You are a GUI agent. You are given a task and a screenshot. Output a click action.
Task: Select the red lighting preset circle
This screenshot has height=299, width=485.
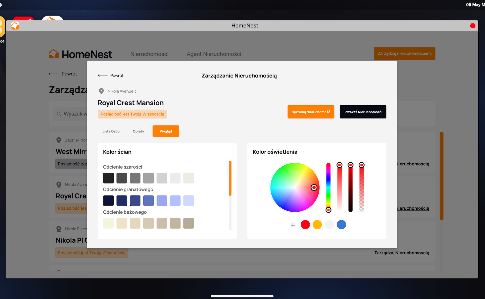(x=305, y=225)
